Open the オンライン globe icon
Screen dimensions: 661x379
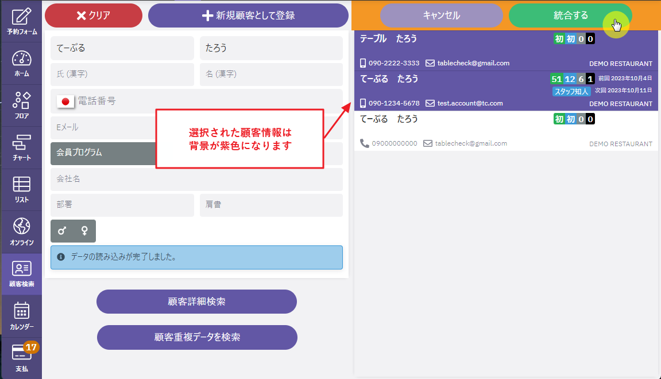[21, 232]
